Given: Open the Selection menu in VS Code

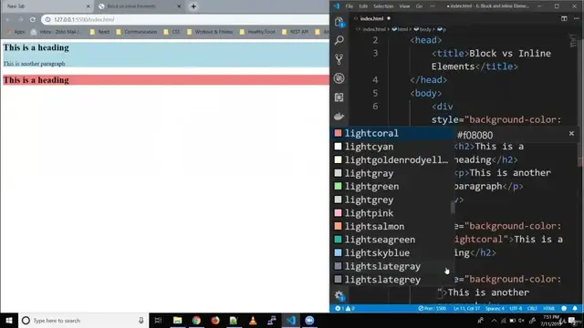Looking at the screenshot, I should (x=383, y=6).
